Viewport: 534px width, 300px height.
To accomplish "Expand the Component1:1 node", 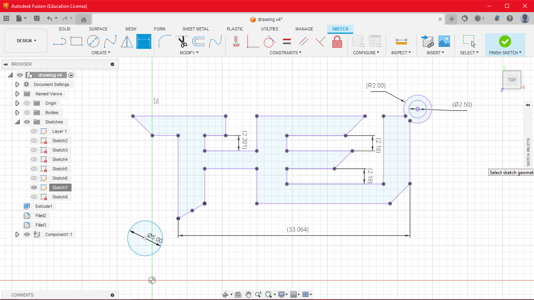I will [17, 234].
